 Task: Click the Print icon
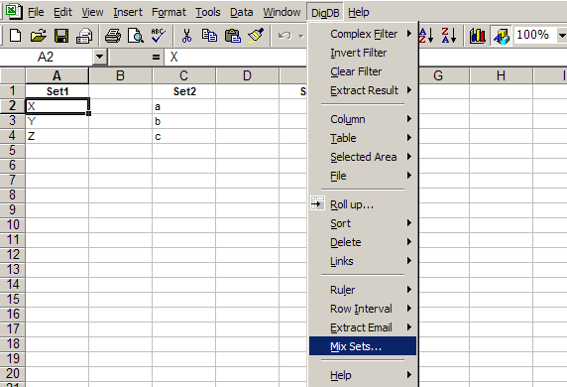tap(113, 36)
